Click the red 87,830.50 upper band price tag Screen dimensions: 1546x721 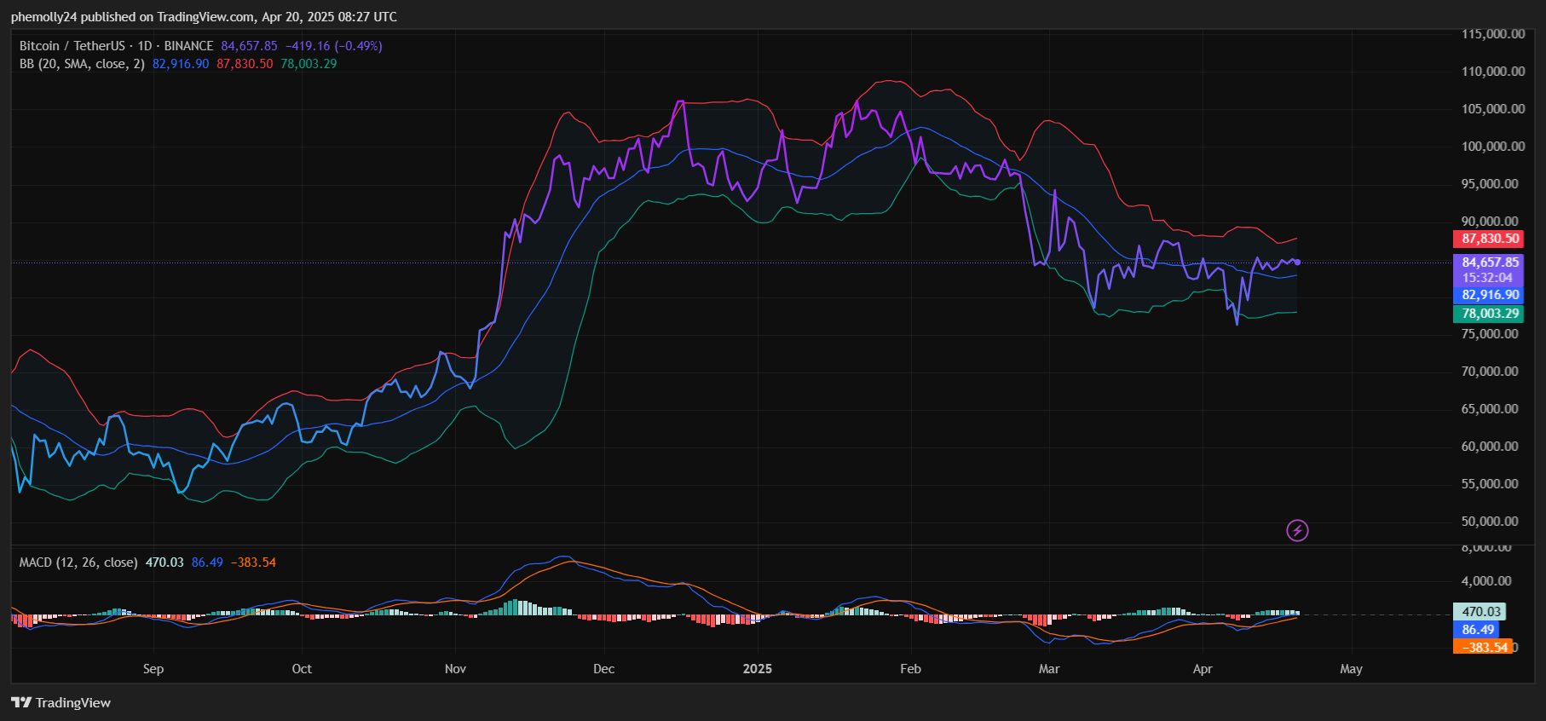pyautogui.click(x=1490, y=239)
